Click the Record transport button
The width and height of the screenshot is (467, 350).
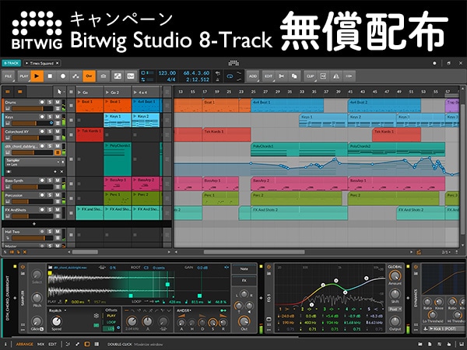(x=63, y=76)
